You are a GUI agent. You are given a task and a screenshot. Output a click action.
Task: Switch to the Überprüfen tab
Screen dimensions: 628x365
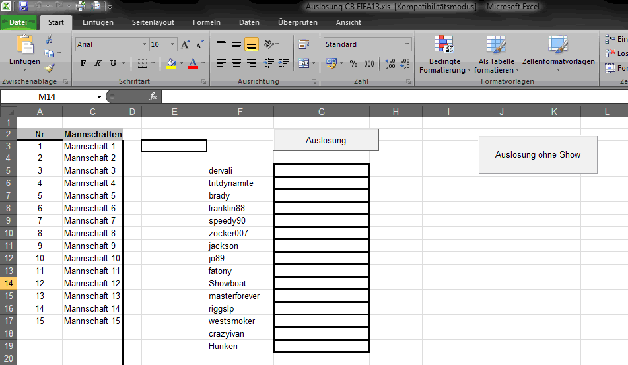click(x=298, y=22)
